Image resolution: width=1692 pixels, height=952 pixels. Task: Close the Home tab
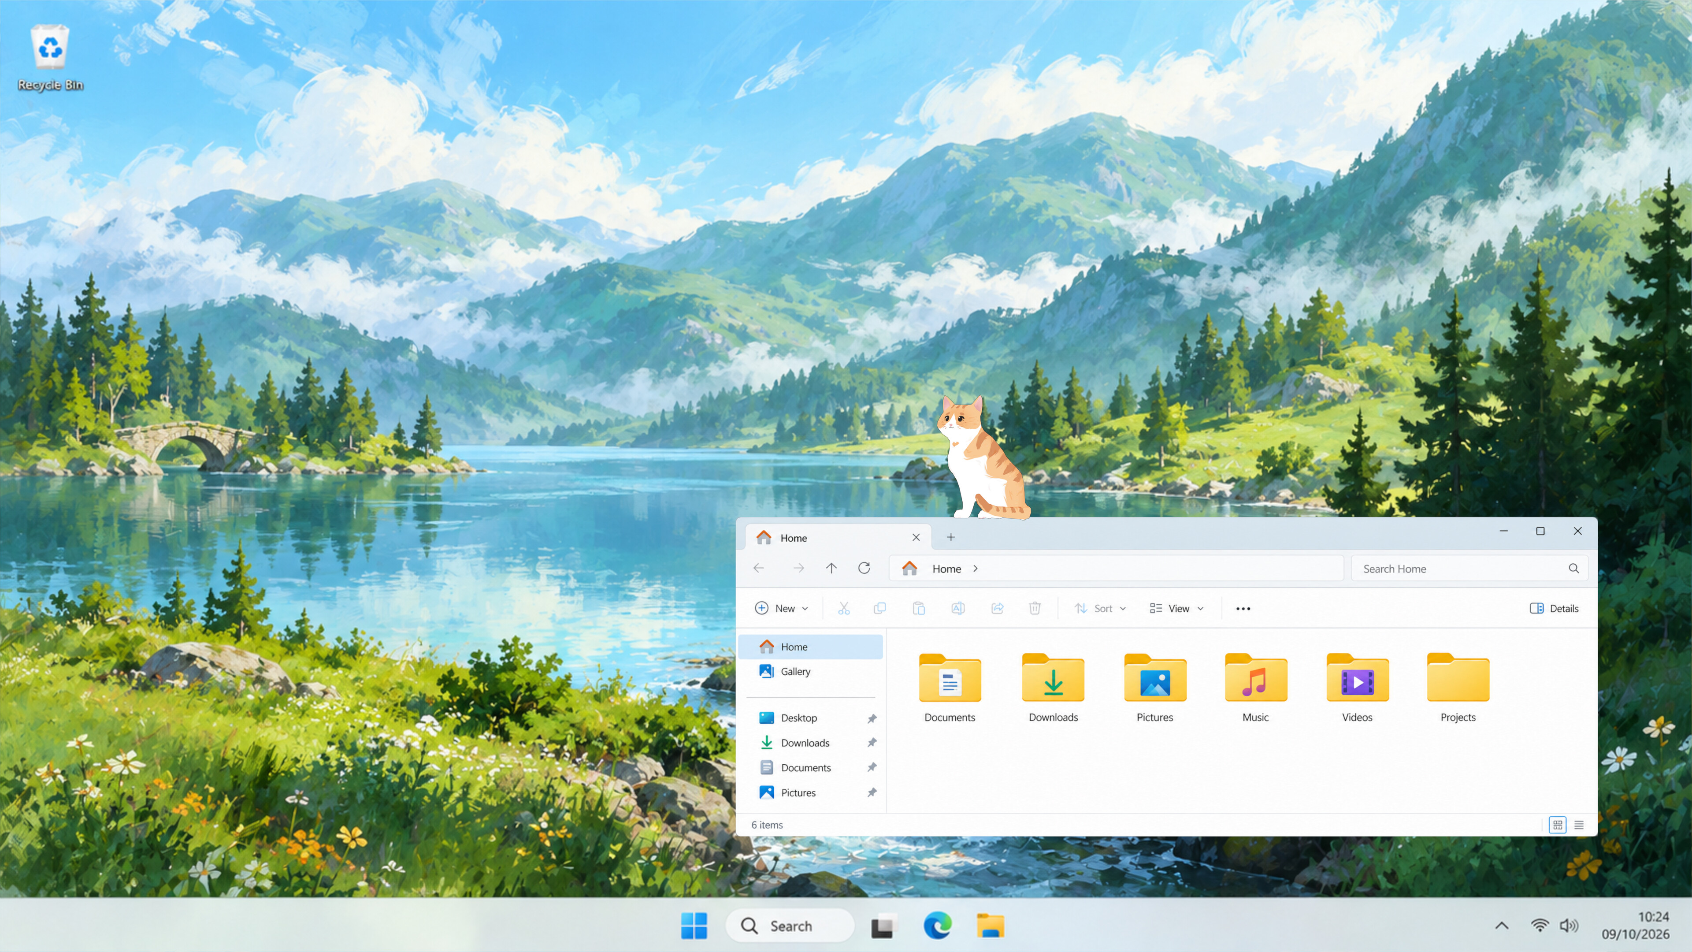(x=916, y=537)
